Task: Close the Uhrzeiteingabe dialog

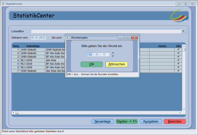Action: [134, 38]
